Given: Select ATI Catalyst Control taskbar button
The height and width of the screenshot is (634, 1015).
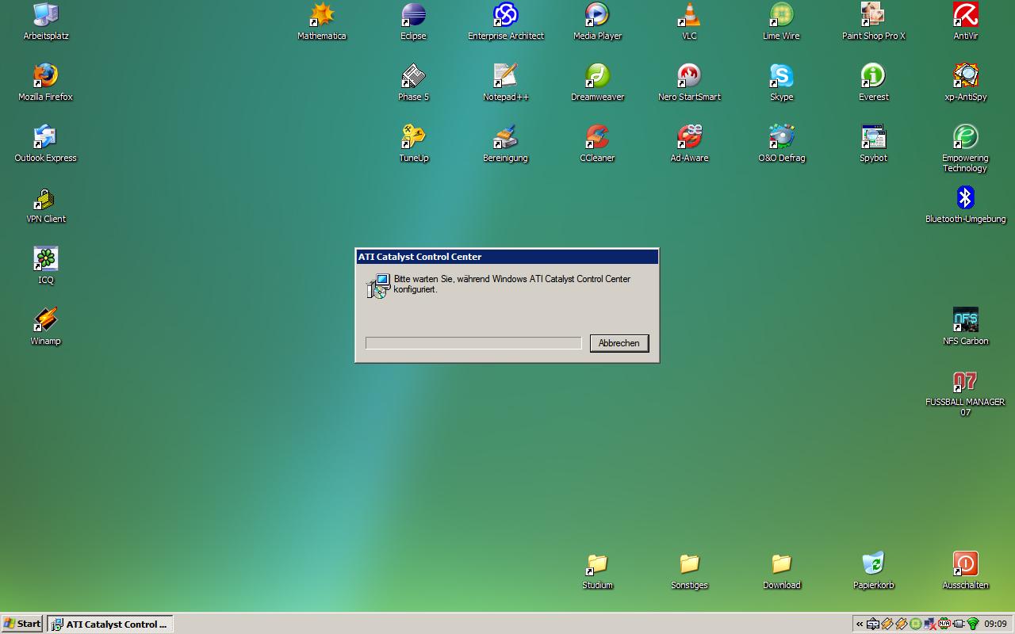Looking at the screenshot, I should pos(109,624).
